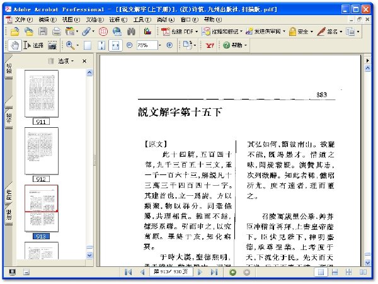Expand the Send for Review dropdown
The width and height of the screenshot is (378, 284).
(284, 31)
